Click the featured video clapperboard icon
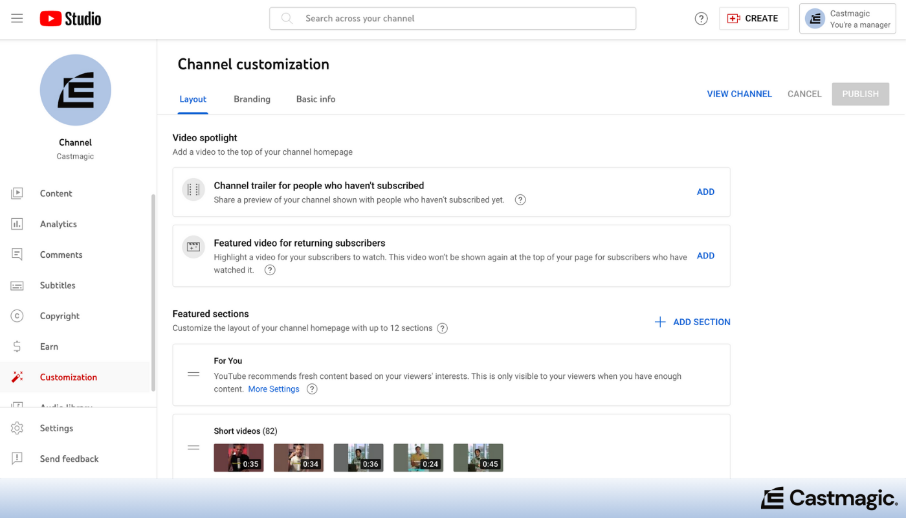The height and width of the screenshot is (518, 906). click(x=193, y=247)
